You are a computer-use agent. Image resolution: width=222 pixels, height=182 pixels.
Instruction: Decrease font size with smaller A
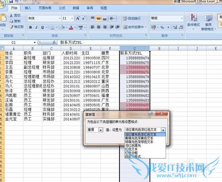[x=83, y=18]
